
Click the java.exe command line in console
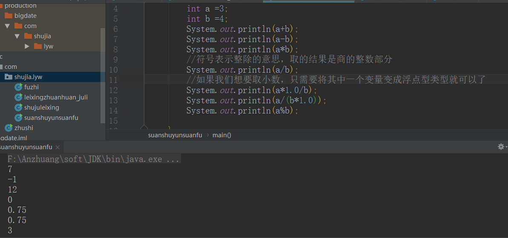click(x=94, y=159)
